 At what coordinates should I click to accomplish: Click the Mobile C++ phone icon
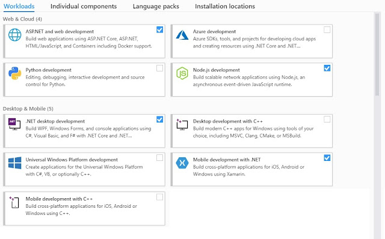14,202
